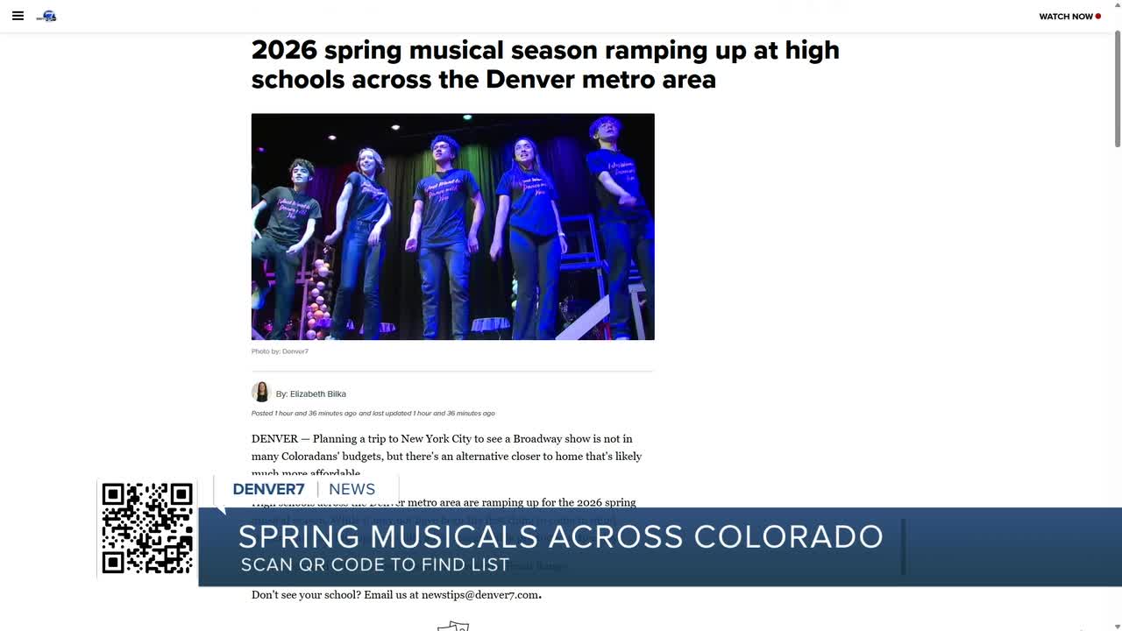Open the hamburger navigation menu

point(18,16)
